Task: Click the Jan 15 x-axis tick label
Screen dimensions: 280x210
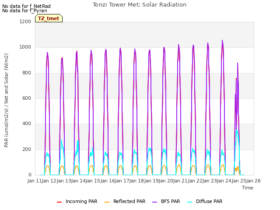Action: tap(93, 181)
